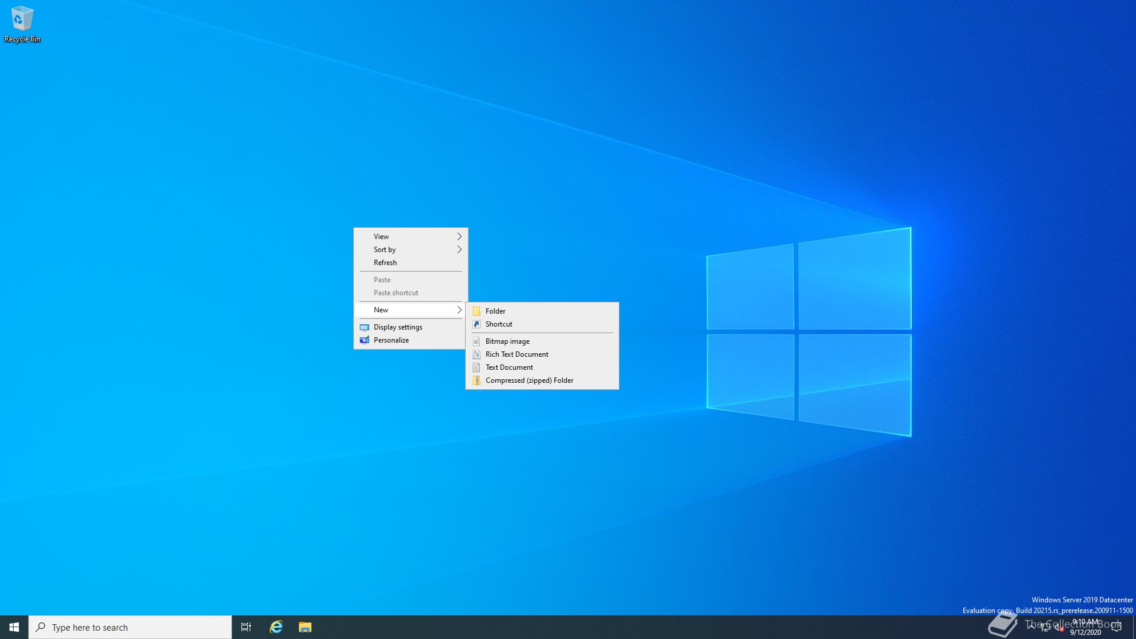Click the Bitmap image file icon
The width and height of the screenshot is (1136, 639).
(476, 341)
